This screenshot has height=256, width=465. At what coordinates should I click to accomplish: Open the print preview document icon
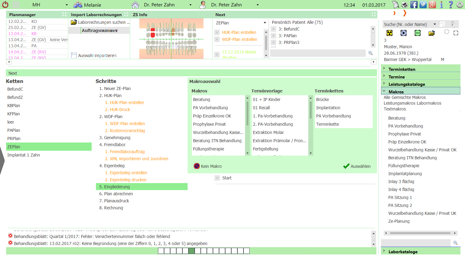pos(396,5)
